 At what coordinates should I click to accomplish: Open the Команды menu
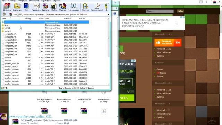12,1
